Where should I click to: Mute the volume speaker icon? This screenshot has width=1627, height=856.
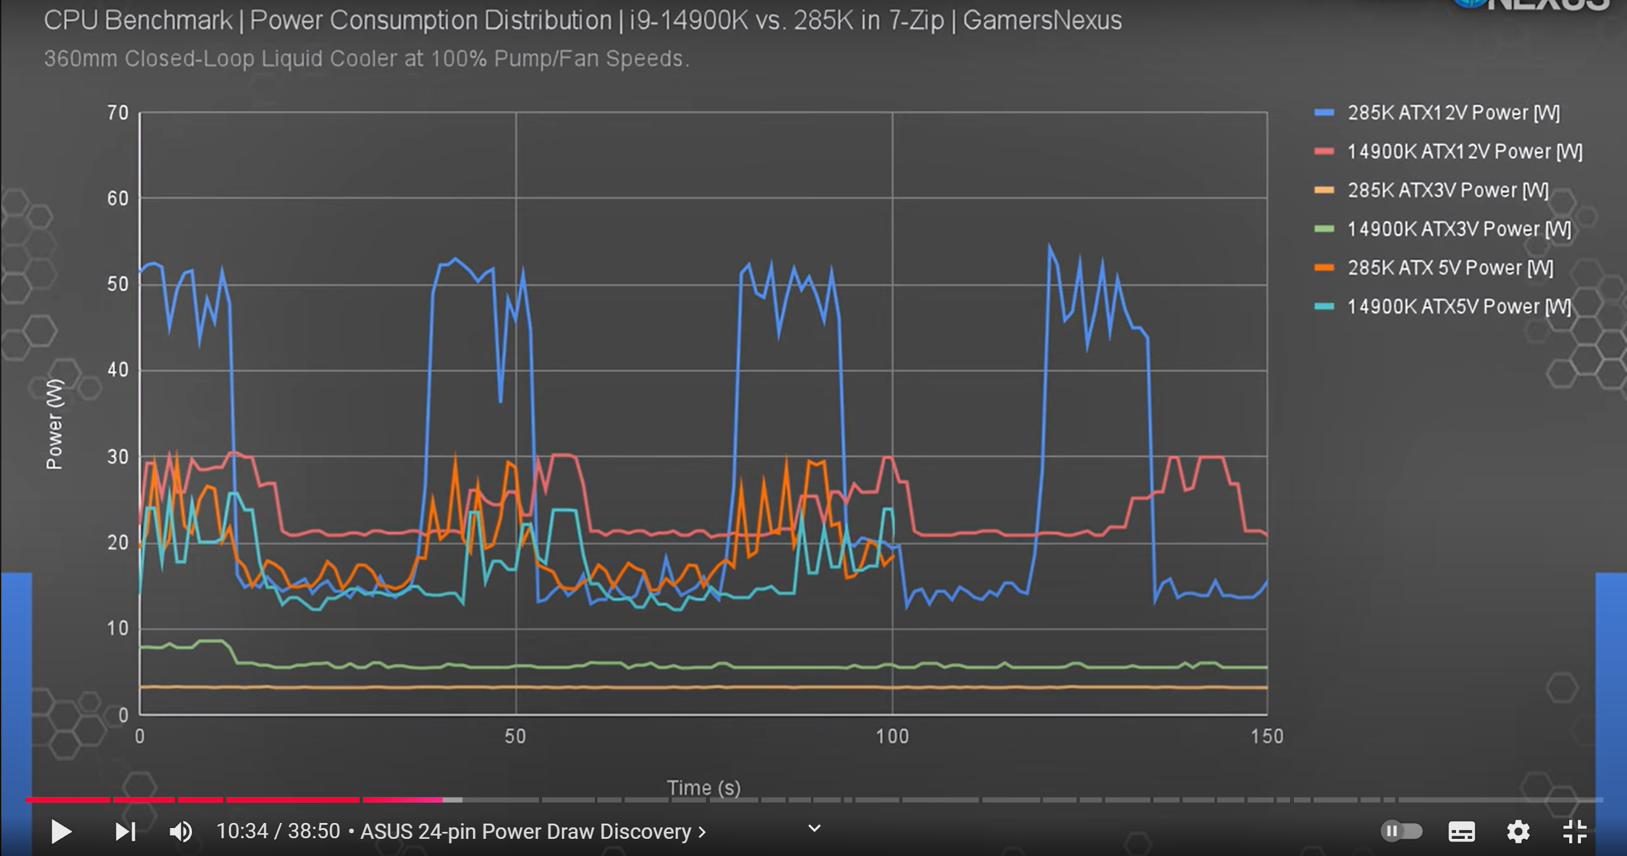[x=180, y=831]
